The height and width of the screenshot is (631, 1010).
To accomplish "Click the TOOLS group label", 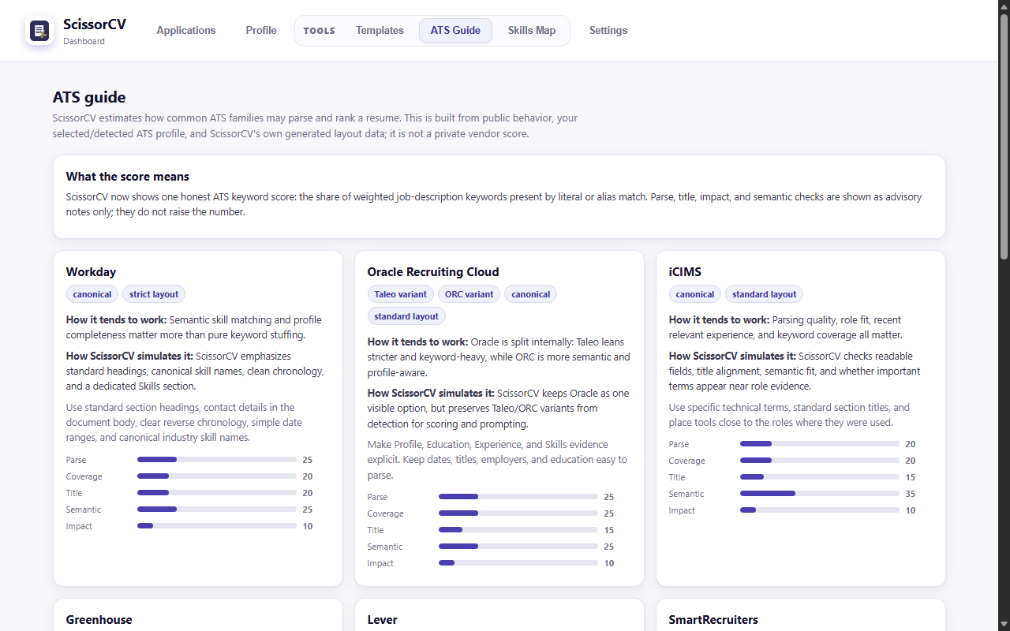I will (319, 31).
